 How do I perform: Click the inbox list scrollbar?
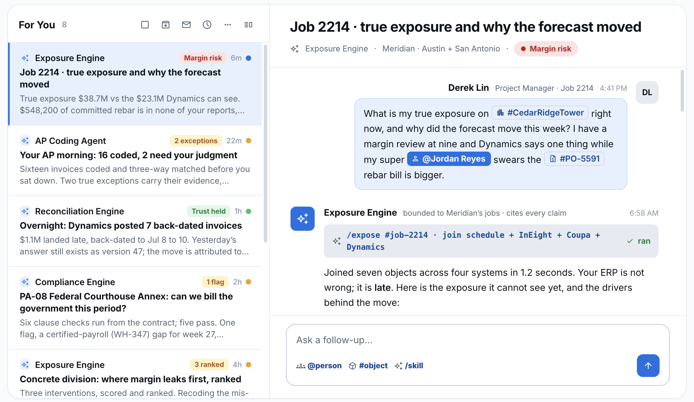266,144
